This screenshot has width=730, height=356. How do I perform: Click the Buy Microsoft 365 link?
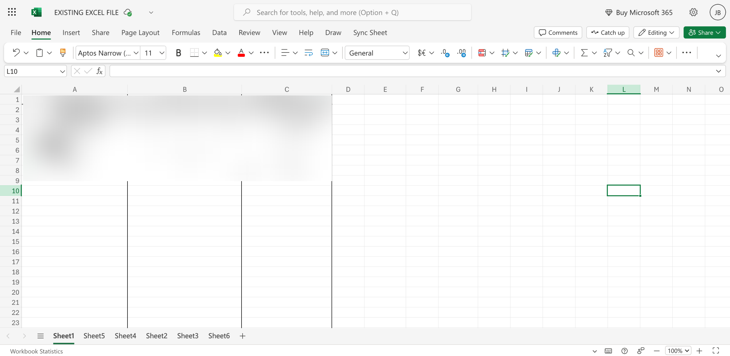(x=639, y=12)
